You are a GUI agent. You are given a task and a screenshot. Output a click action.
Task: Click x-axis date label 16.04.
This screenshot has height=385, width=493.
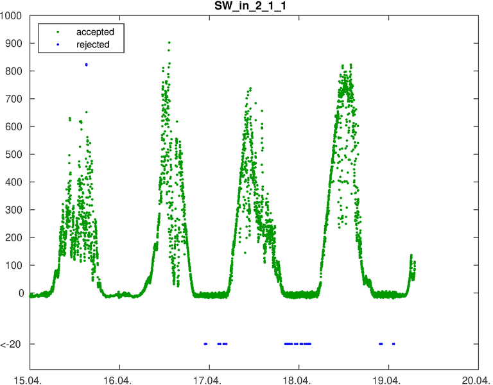click(118, 381)
